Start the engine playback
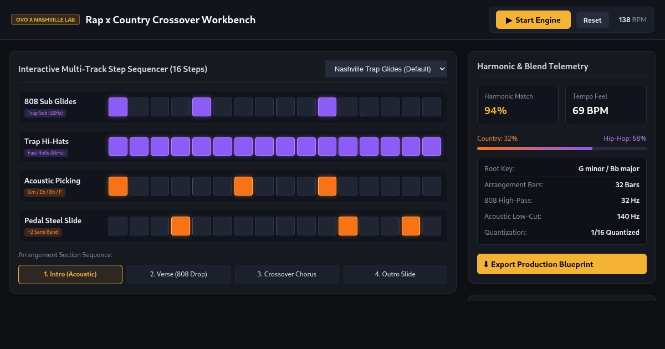Viewport: 665px width, 349px height. tap(533, 20)
